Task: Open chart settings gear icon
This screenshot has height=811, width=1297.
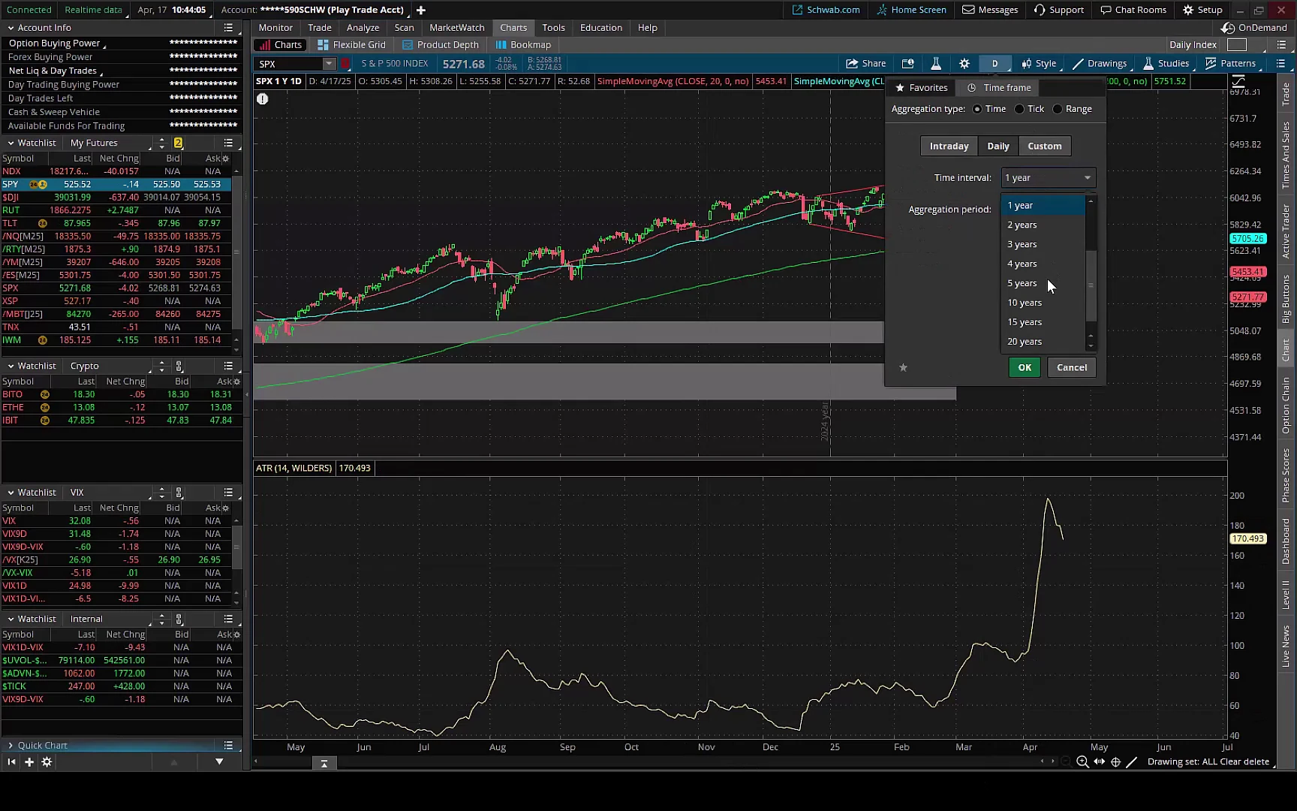Action: (x=964, y=64)
